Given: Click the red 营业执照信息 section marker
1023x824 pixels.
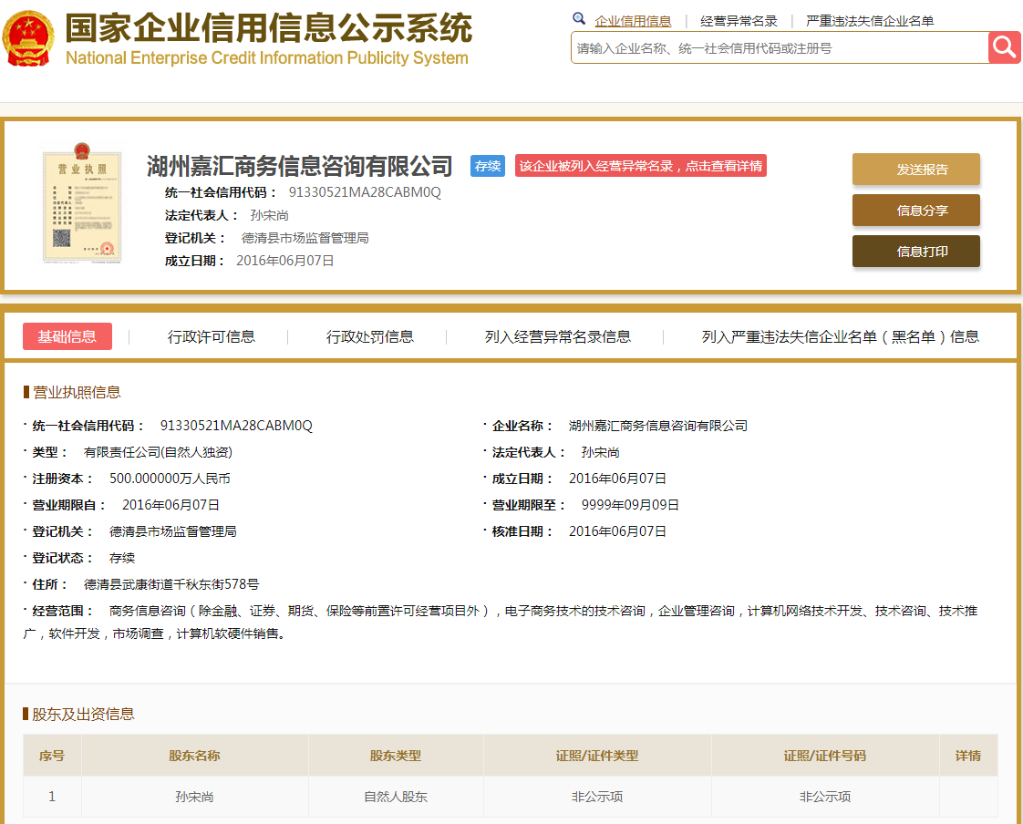Looking at the screenshot, I should click(x=27, y=393).
